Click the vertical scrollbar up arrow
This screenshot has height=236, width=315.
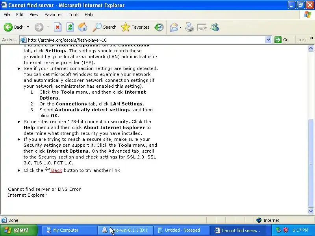tap(311, 48)
